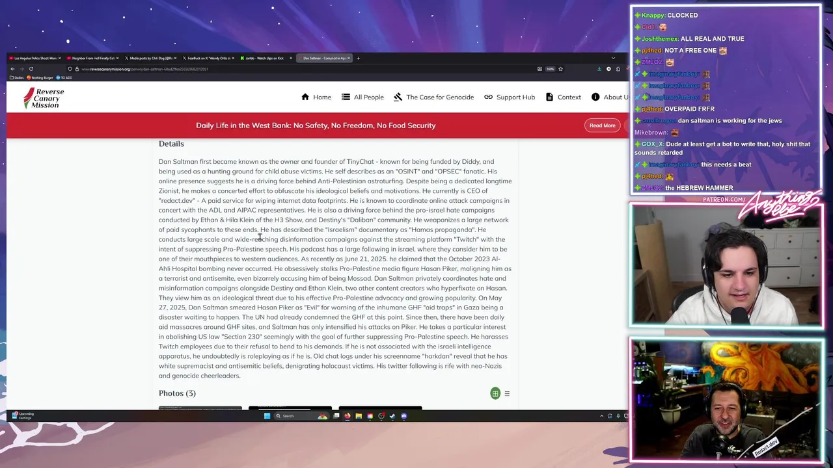Click the upper webcam feed
The height and width of the screenshot is (468, 833).
click(x=726, y=265)
